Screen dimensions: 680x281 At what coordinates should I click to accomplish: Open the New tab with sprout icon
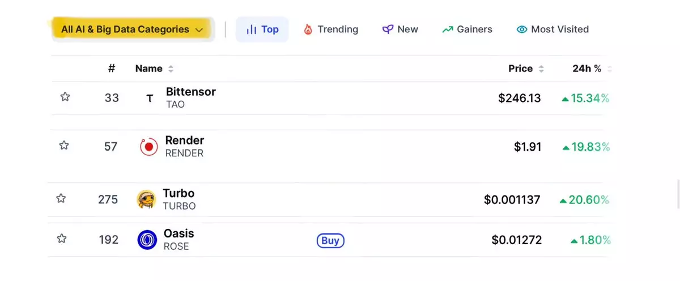click(400, 29)
